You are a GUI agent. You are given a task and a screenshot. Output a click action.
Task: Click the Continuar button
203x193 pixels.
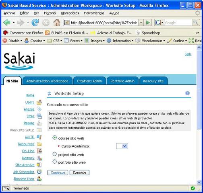(58, 172)
